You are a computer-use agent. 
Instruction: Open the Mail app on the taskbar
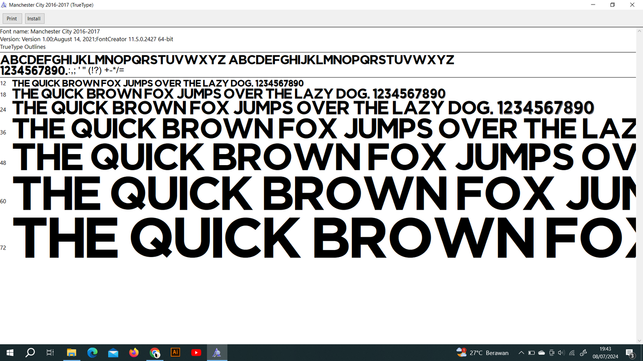click(113, 353)
